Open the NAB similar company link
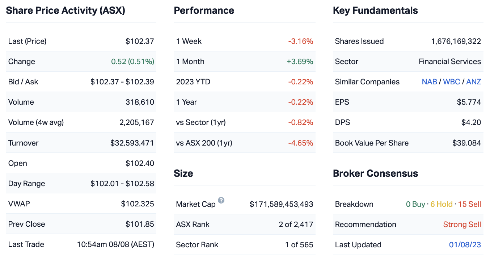 [x=429, y=82]
